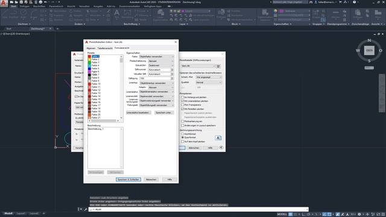The width and height of the screenshot is (386, 217).
Task: Open the help question mark icon in title bar
Action: coord(354,2)
